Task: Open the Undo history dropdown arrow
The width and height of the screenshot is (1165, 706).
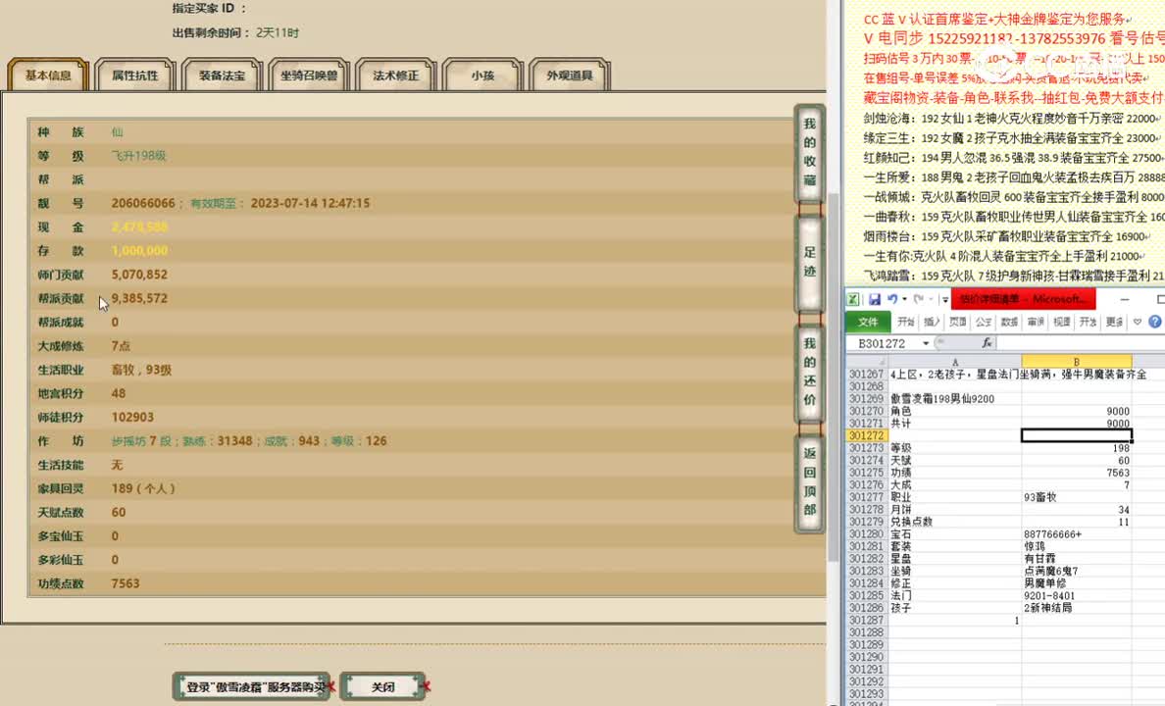Action: click(x=904, y=300)
